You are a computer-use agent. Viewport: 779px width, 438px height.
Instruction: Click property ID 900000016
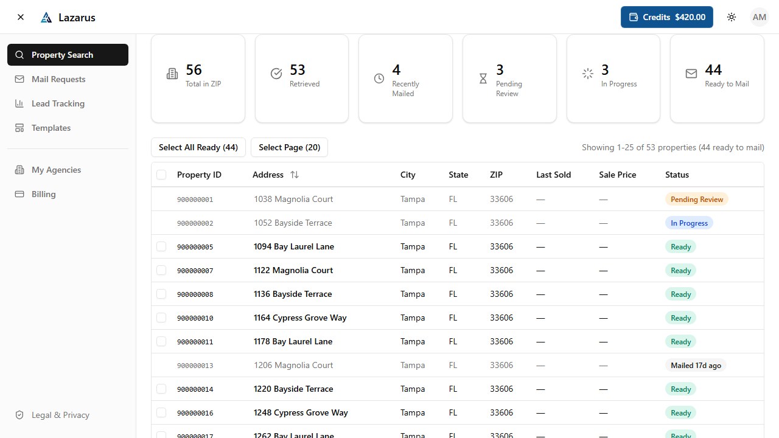[195, 413]
